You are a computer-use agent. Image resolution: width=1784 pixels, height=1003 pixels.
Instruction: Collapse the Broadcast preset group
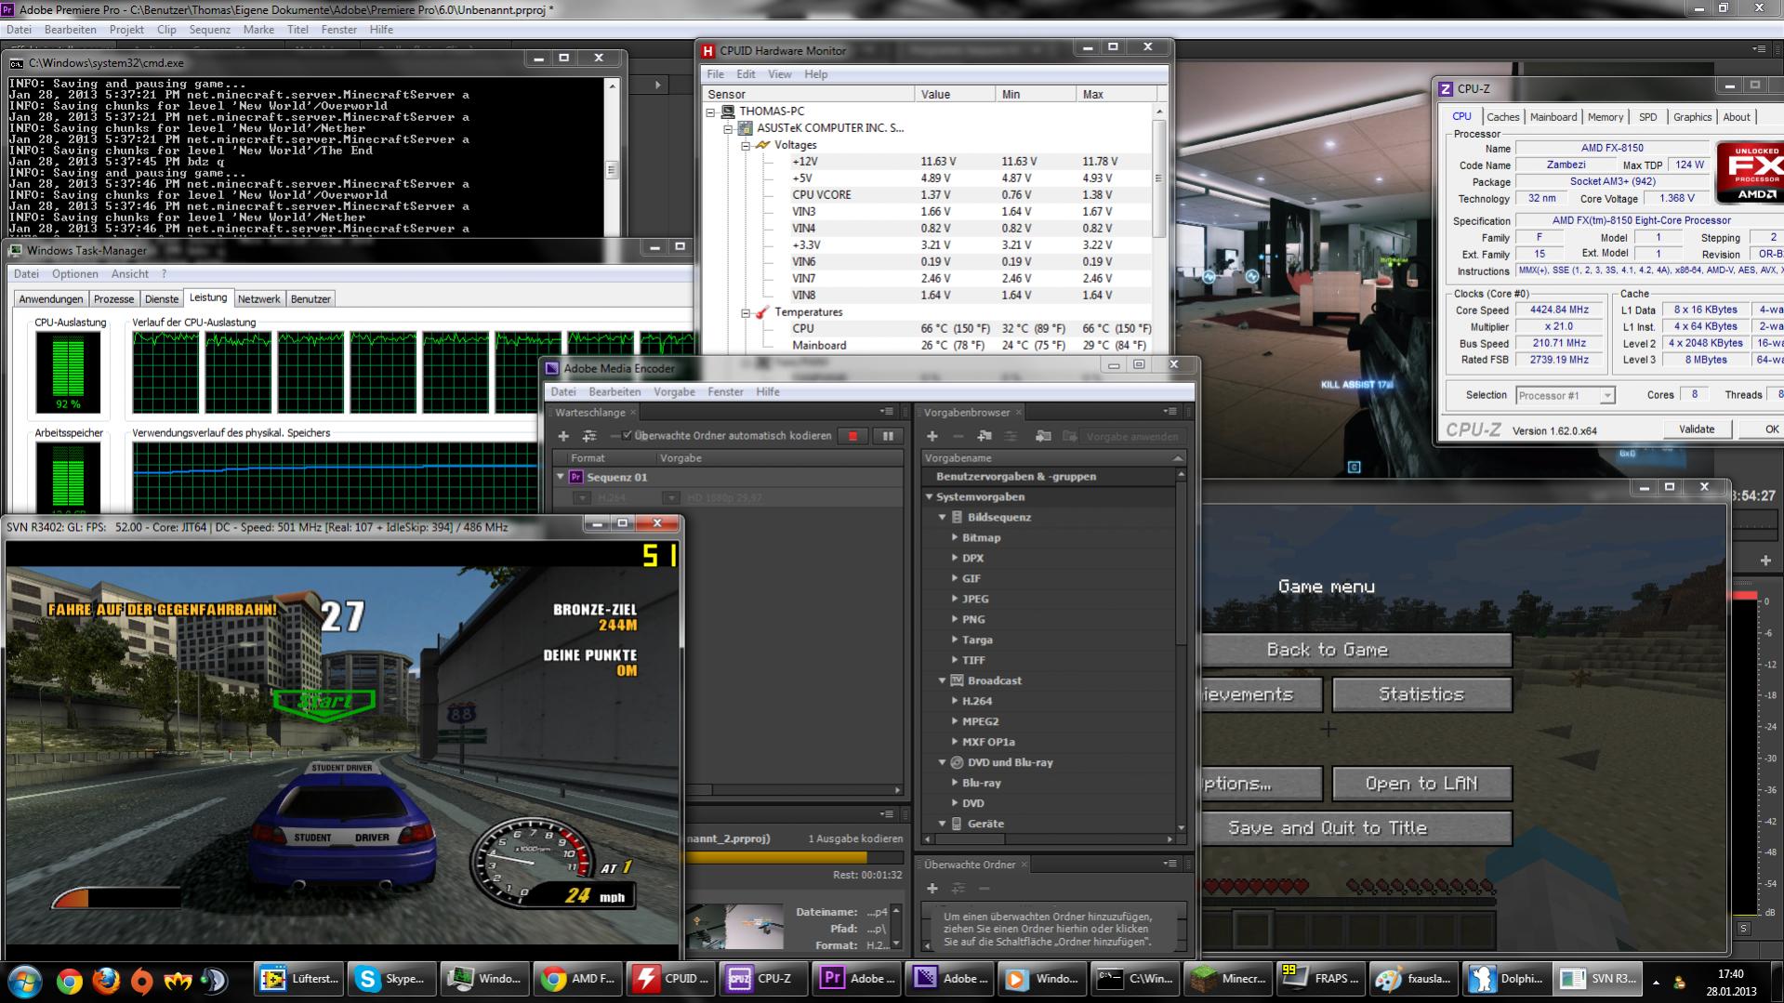942,681
